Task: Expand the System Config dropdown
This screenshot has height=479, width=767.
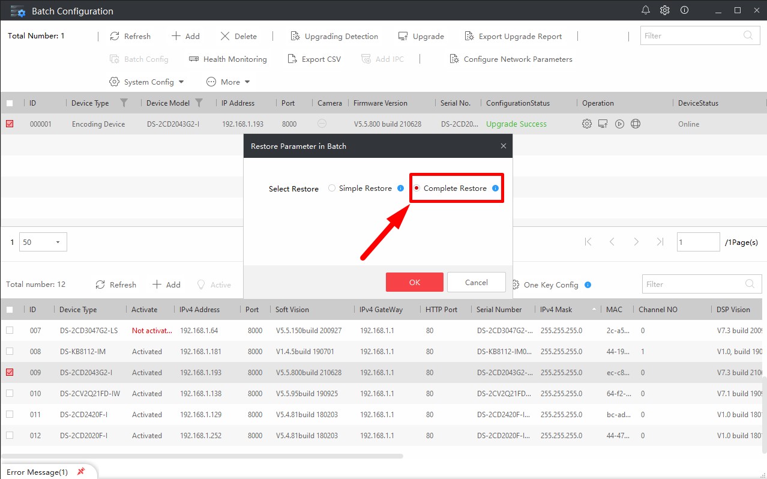Action: [x=147, y=82]
